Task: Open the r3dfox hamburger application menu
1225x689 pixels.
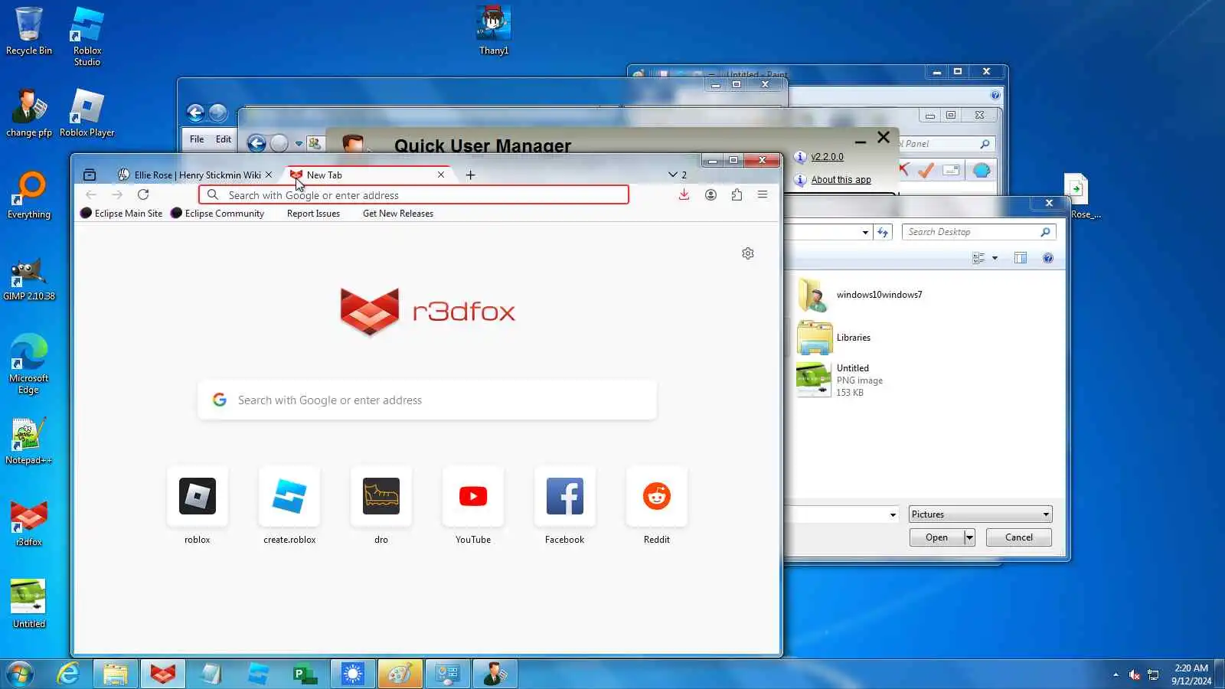Action: (763, 195)
